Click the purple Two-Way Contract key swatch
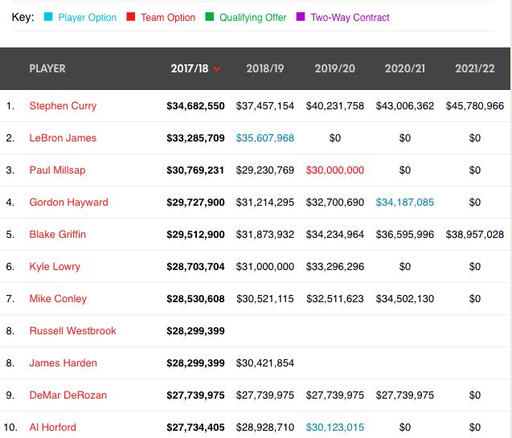512x438 pixels. tap(300, 18)
